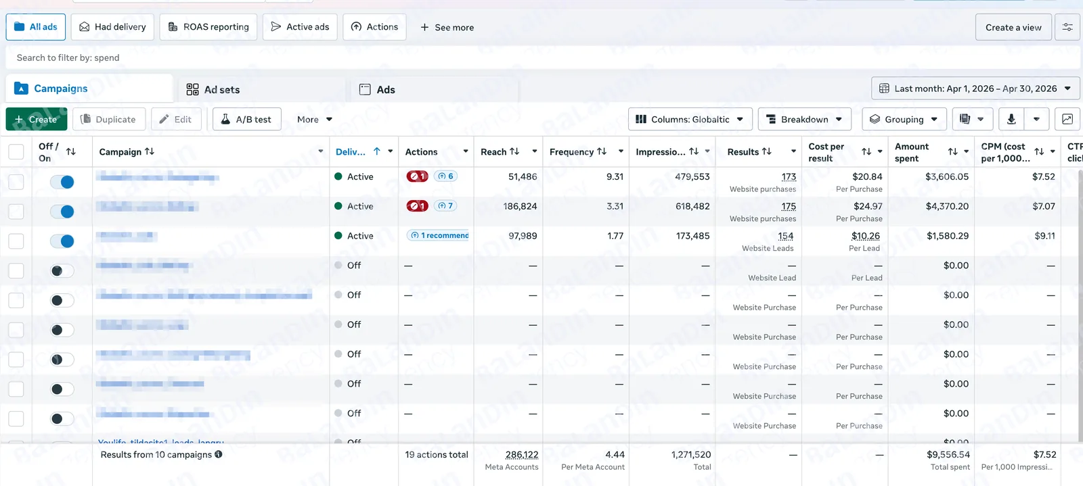Sort by Reach column arrows
This screenshot has height=486, width=1083.
[x=514, y=151]
